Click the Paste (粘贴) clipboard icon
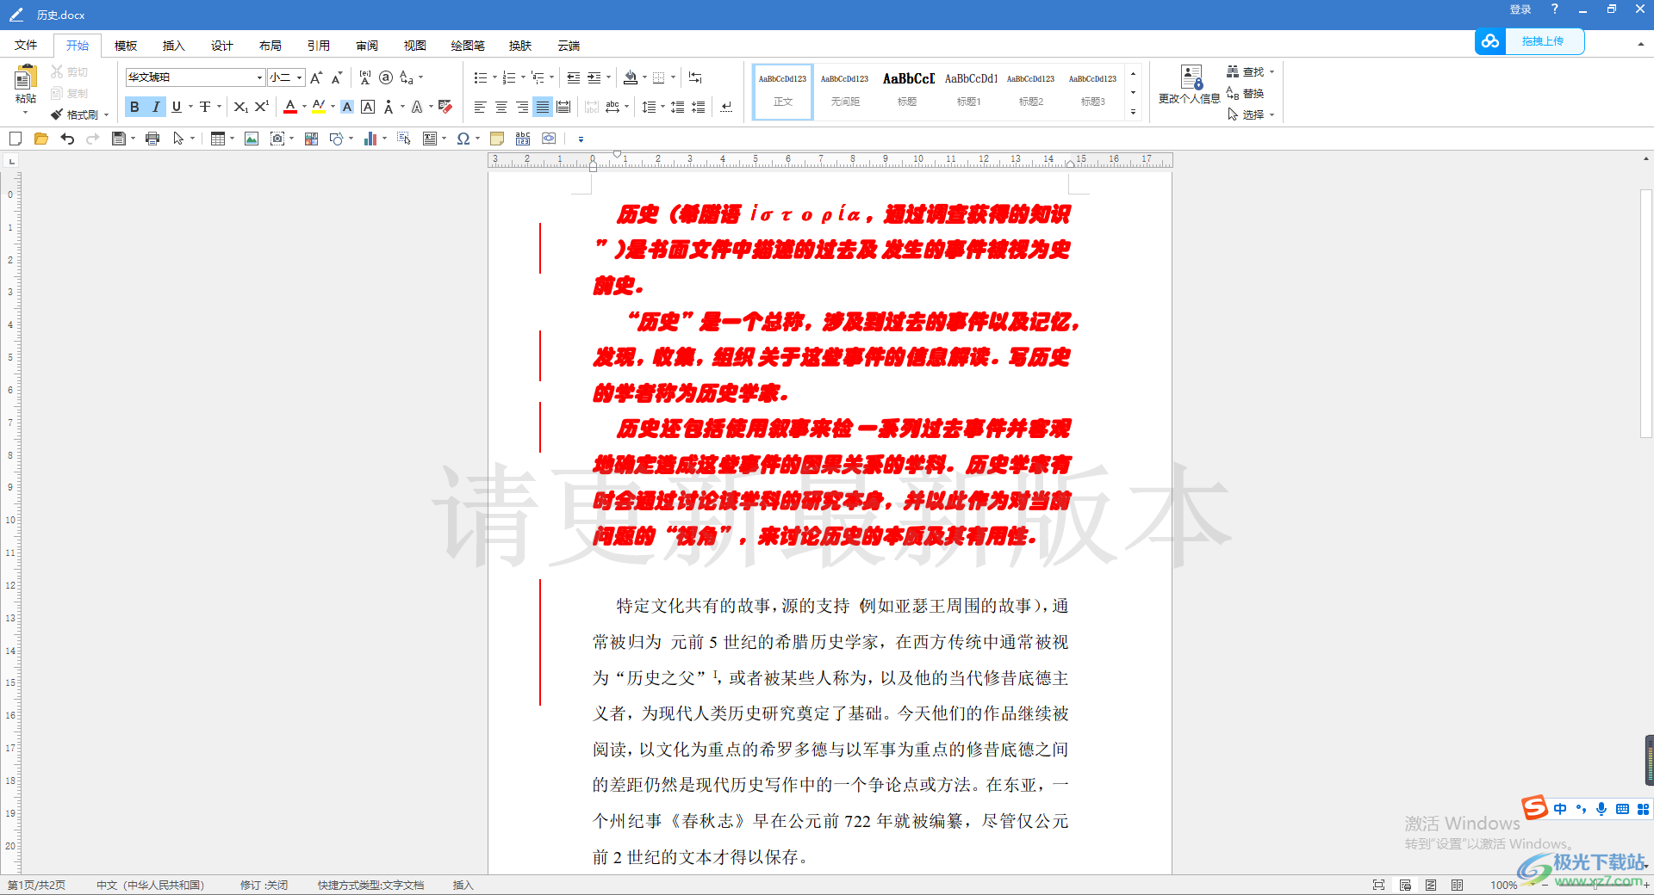The width and height of the screenshot is (1654, 895). (x=25, y=78)
